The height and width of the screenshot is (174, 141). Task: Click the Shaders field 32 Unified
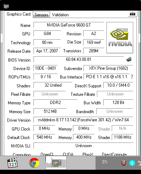(x=53, y=85)
